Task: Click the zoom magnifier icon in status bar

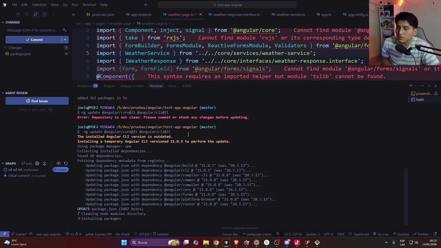Action: 278,234
